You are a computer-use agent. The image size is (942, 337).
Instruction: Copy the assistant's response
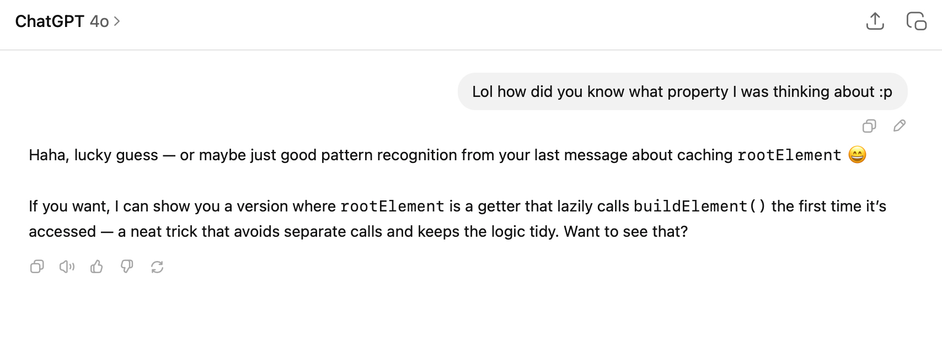(37, 267)
